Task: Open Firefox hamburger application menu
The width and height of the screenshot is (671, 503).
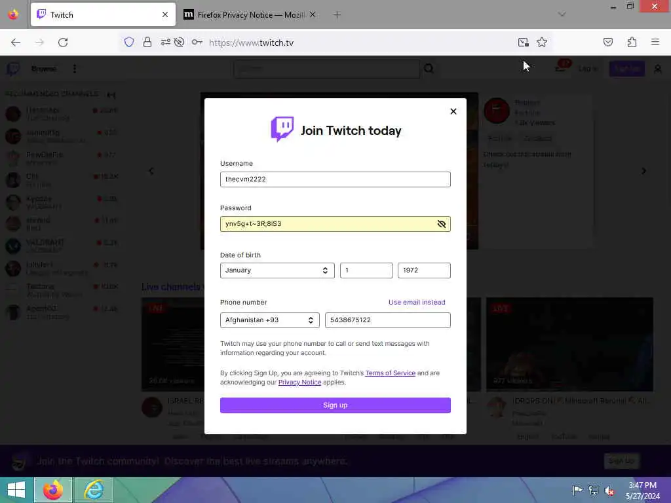Action: tap(655, 43)
